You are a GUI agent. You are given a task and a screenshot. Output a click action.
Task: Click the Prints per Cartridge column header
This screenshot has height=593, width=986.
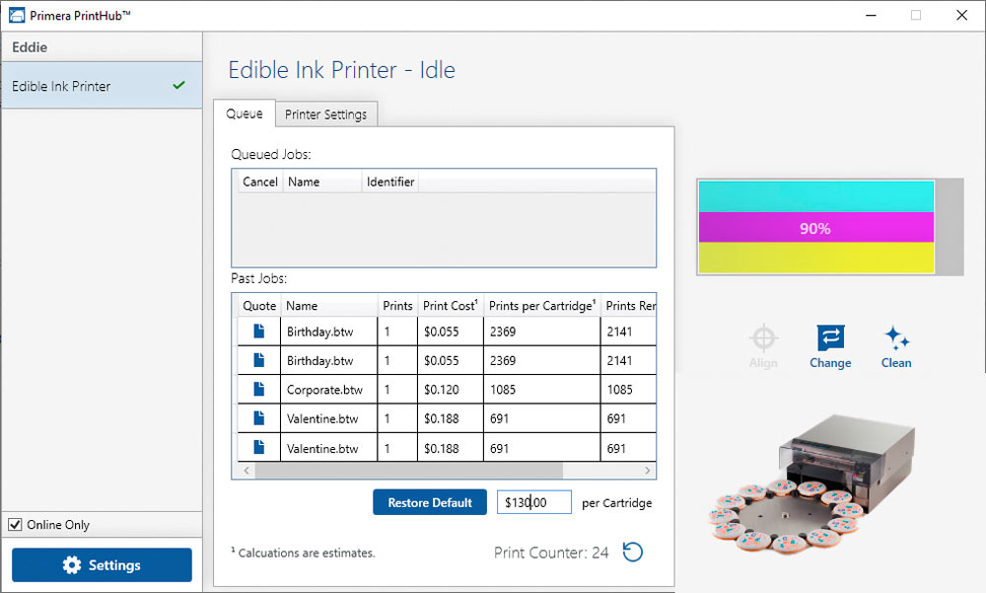(542, 306)
